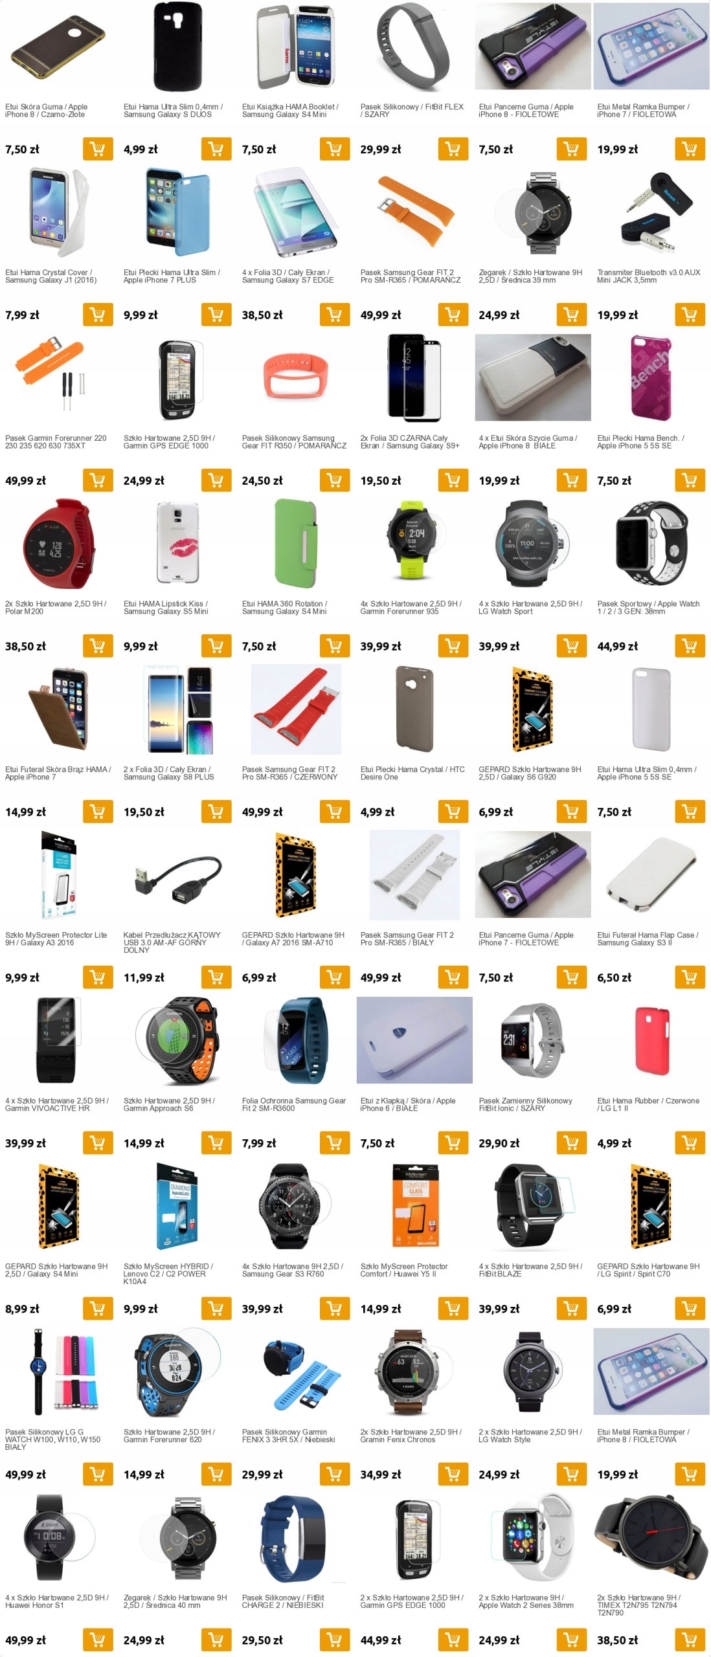This screenshot has width=711, height=1657.
Task: Click the Huawei Honor S1 watch image
Action: pyautogui.click(x=59, y=1537)
